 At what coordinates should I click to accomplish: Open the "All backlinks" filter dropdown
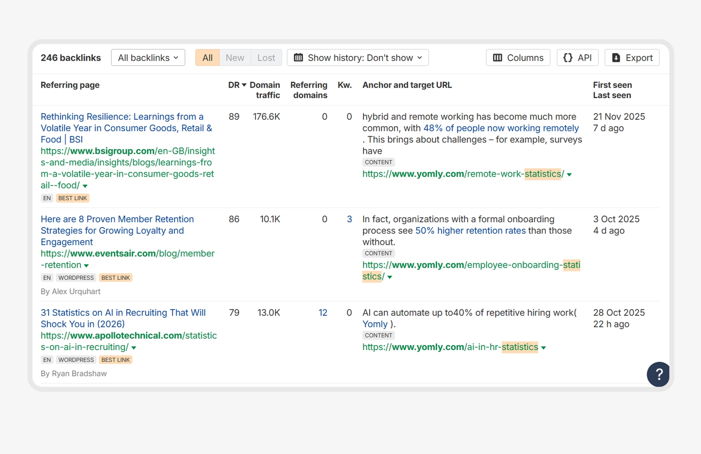148,57
